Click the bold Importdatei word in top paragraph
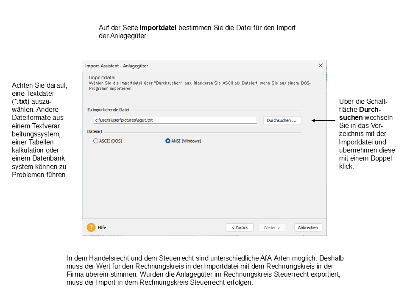 coord(158,28)
